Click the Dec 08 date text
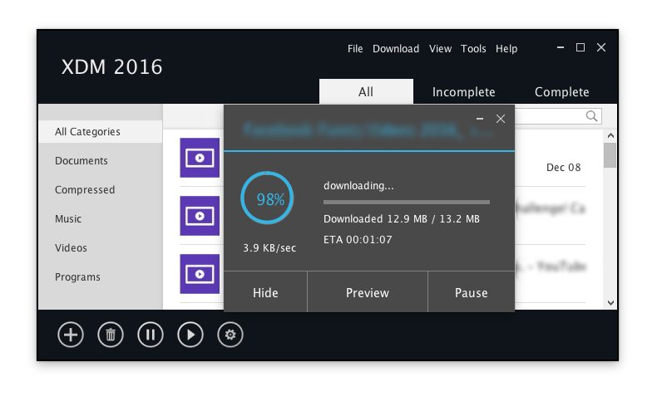The width and height of the screenshot is (662, 396). point(564,168)
